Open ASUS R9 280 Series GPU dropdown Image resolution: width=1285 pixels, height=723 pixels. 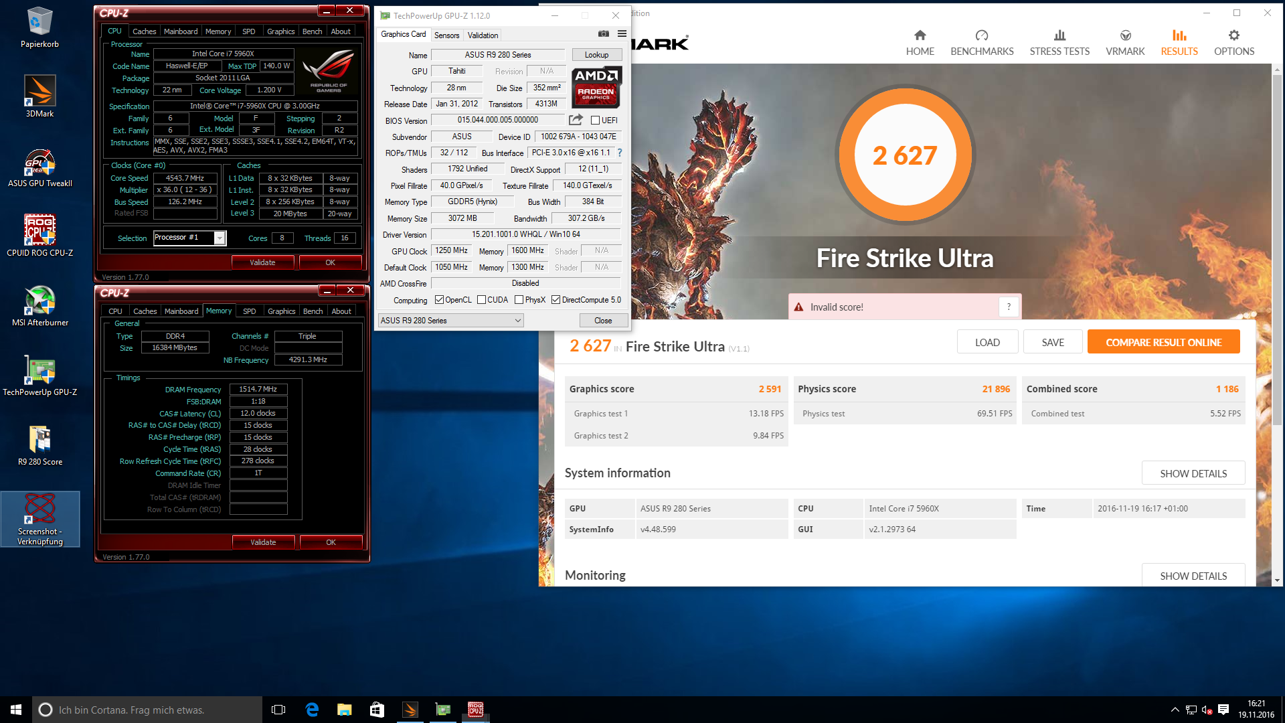(450, 321)
